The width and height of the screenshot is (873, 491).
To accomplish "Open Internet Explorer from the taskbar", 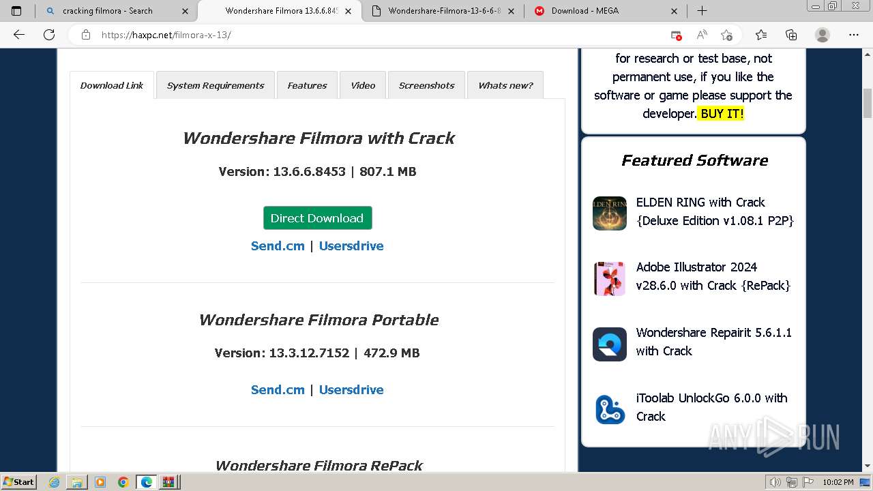I will click(55, 482).
